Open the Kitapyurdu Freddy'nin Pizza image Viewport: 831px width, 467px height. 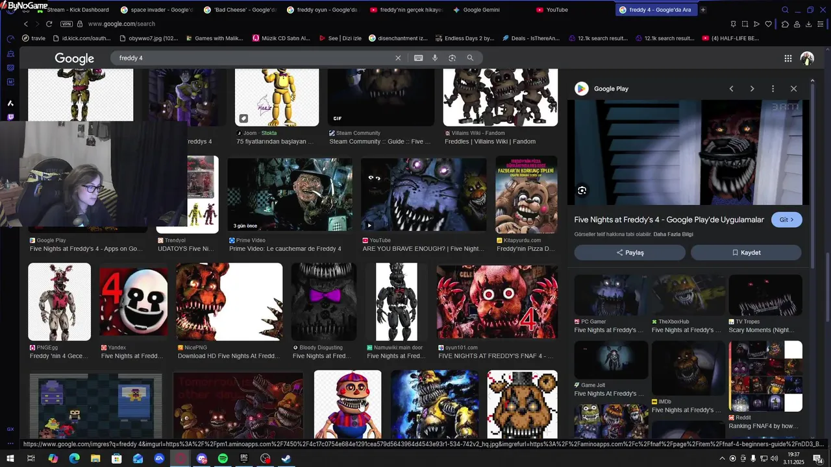tap(526, 194)
